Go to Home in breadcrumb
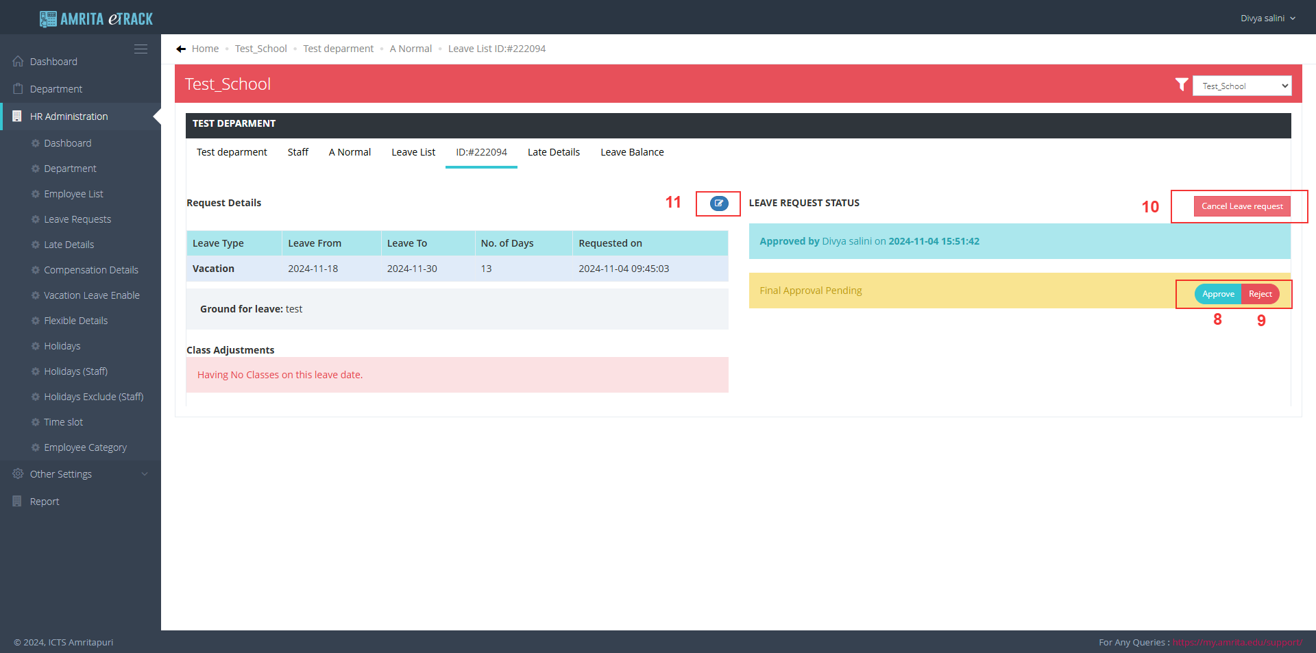Viewport: 1316px width, 653px height. pos(205,49)
